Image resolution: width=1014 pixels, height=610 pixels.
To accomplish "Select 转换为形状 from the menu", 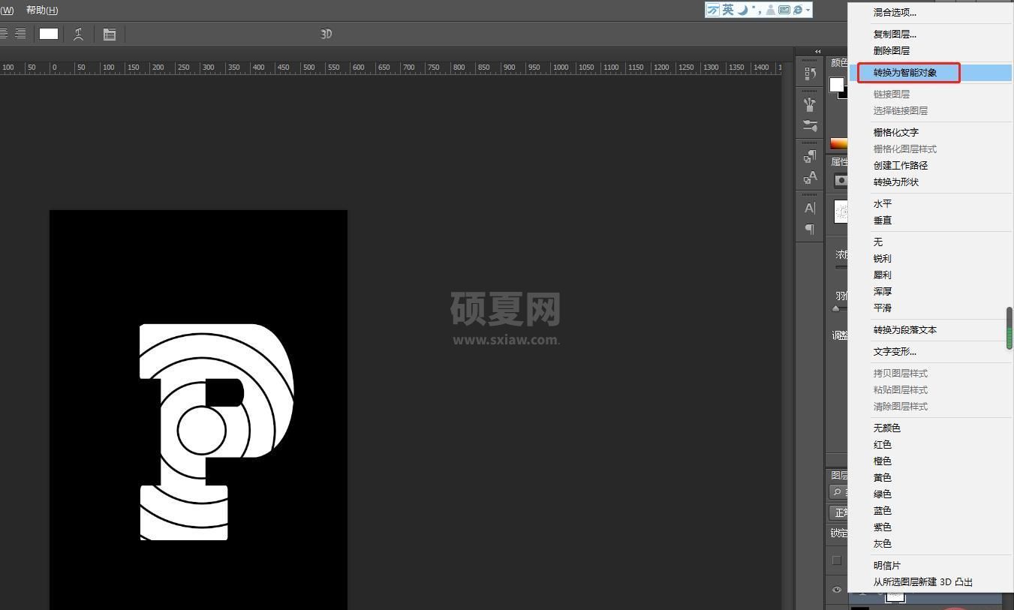I will coord(895,182).
